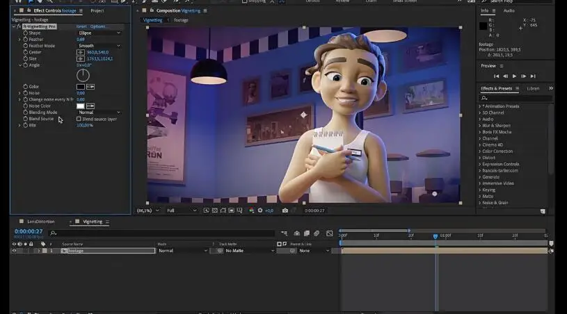Open the Shape dropdown set to Ellipse
The width and height of the screenshot is (567, 314).
(98, 33)
